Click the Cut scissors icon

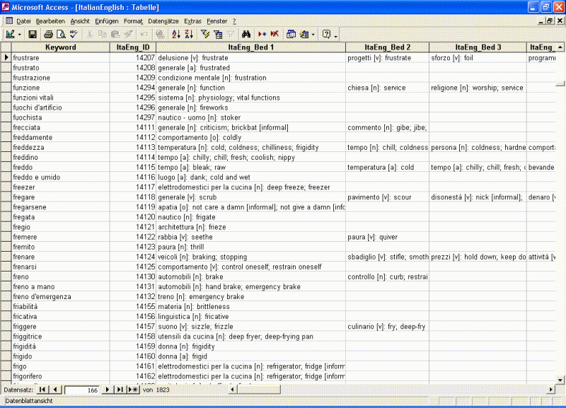pos(90,34)
